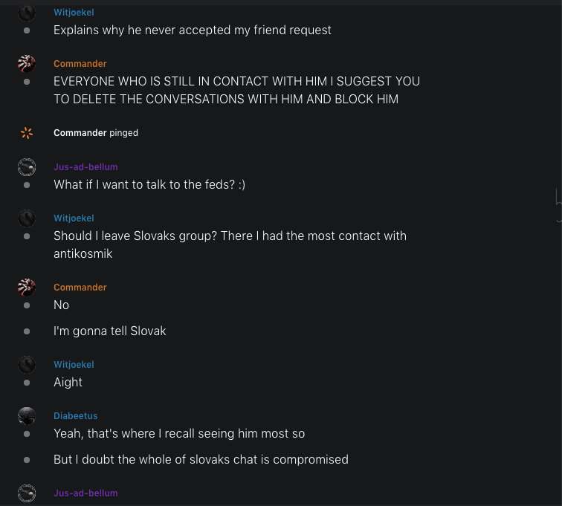This screenshot has height=506, width=562.
Task: Open Jus-ad-bellum's avatar above the feds question
Action: 27,166
